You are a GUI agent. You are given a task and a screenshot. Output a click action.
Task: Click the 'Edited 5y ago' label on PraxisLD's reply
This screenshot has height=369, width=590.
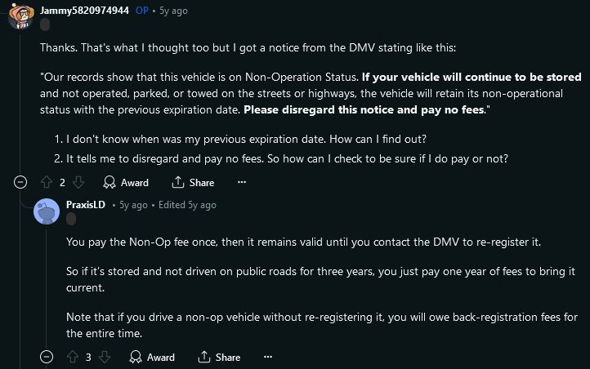(187, 205)
